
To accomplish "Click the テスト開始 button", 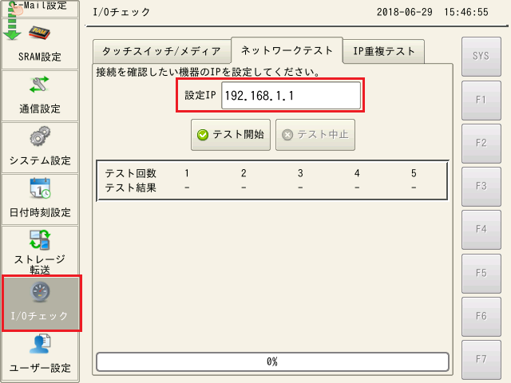I will tap(232, 135).
